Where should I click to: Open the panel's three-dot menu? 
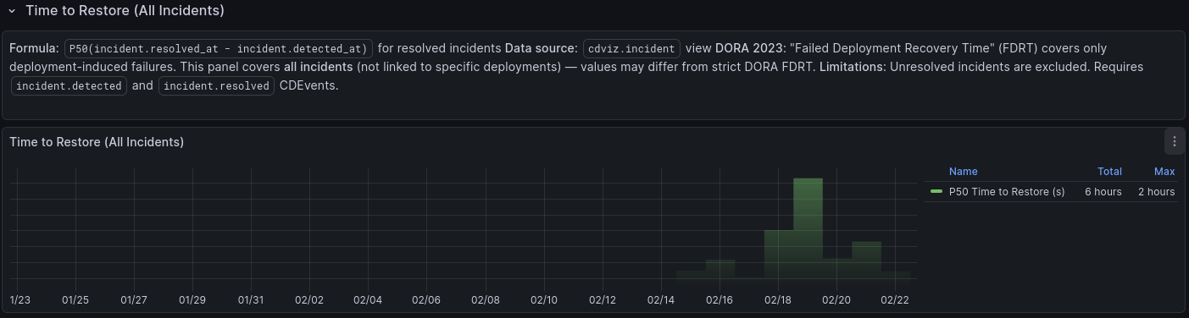(x=1174, y=142)
